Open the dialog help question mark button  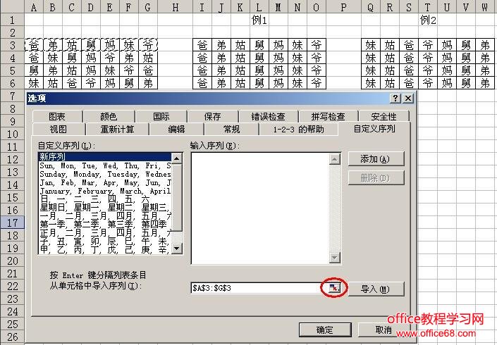pyautogui.click(x=395, y=98)
